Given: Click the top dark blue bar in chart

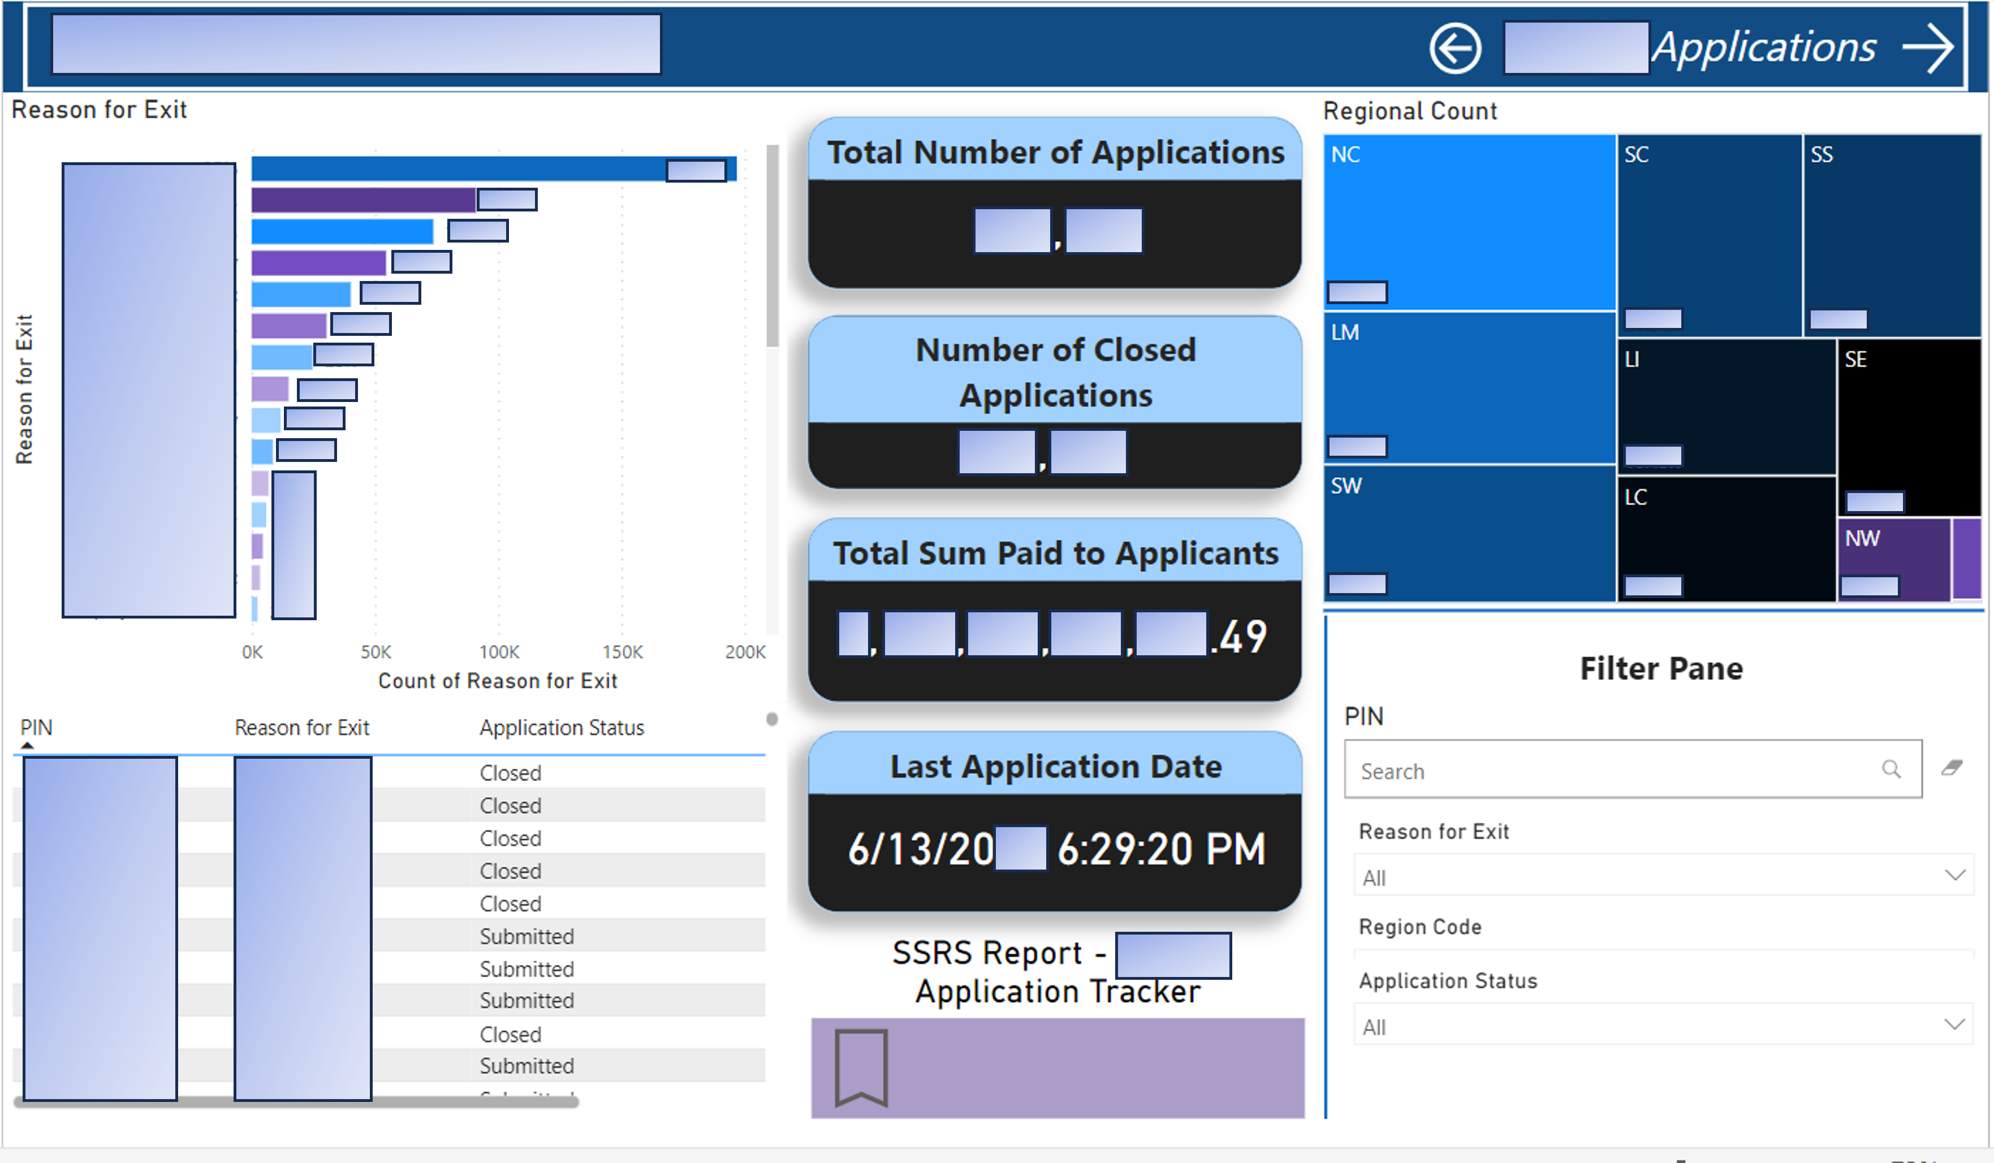Looking at the screenshot, I should click(x=455, y=168).
